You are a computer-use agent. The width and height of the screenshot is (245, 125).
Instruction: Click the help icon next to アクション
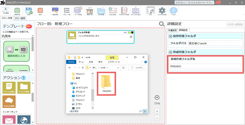click(24, 78)
